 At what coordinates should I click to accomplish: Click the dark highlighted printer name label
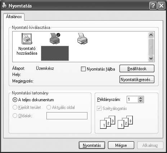55,53
